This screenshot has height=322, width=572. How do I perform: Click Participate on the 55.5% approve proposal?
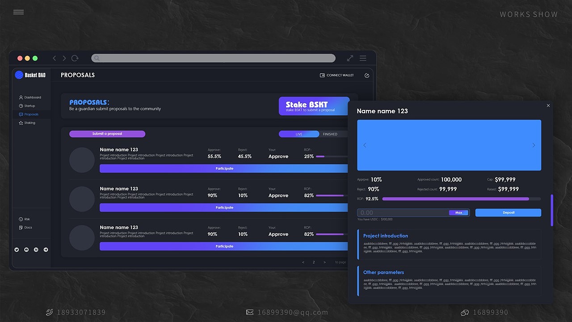click(224, 169)
